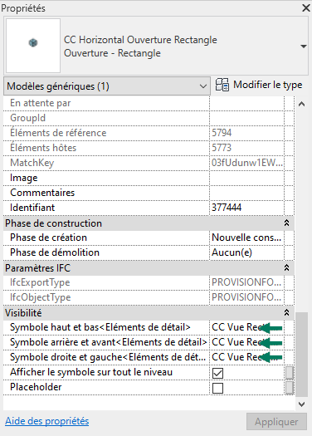Screen dimensions: 312x436
Task: Enable the Placeholder checkbox
Action: [217, 388]
